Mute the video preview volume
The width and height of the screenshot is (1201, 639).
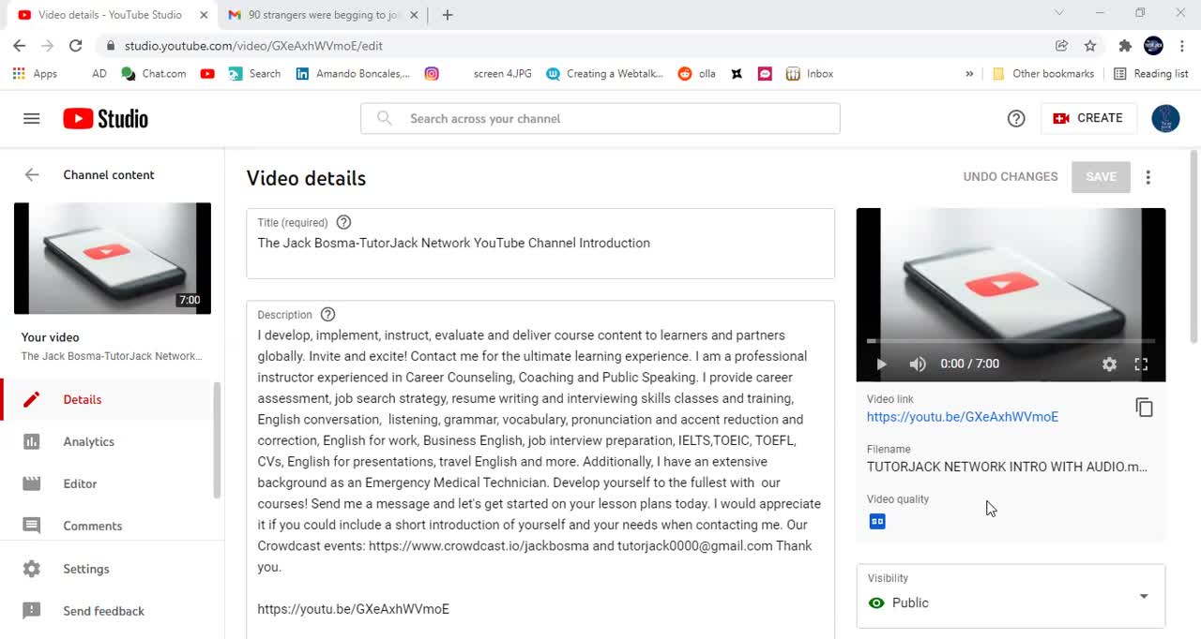918,364
